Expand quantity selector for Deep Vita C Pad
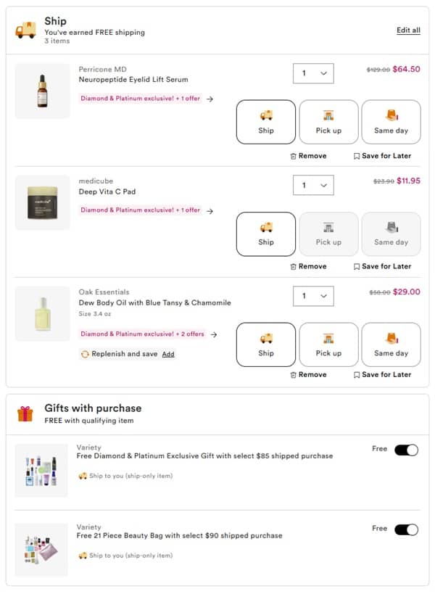This screenshot has width=435, height=594. point(313,185)
